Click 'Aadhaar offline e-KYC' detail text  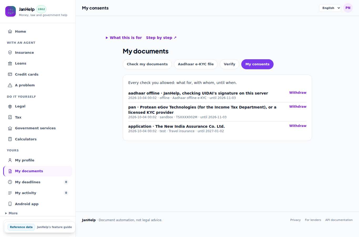click(189, 98)
